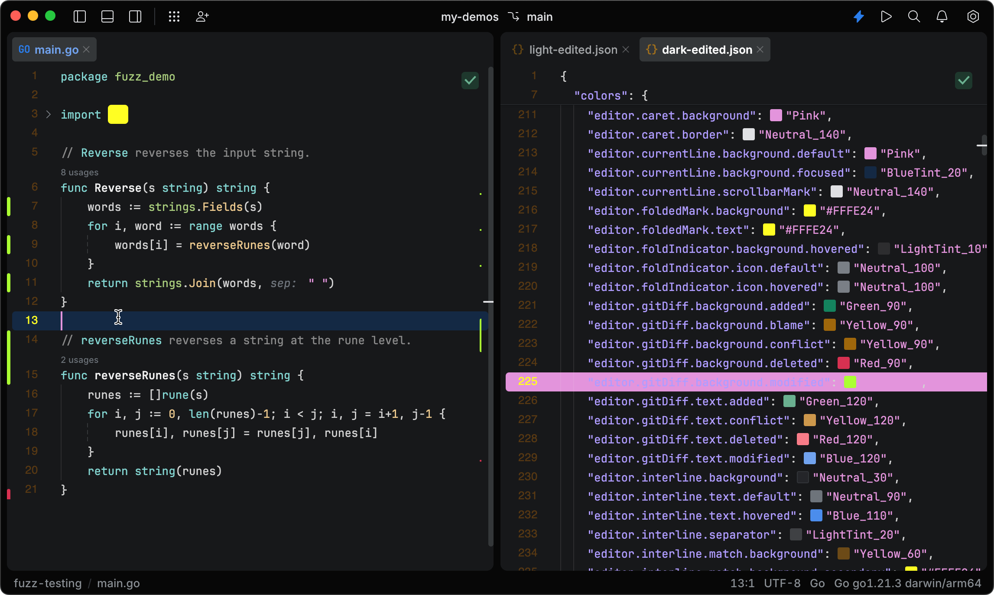Run the project with the play icon
This screenshot has height=595, width=994.
tap(886, 16)
